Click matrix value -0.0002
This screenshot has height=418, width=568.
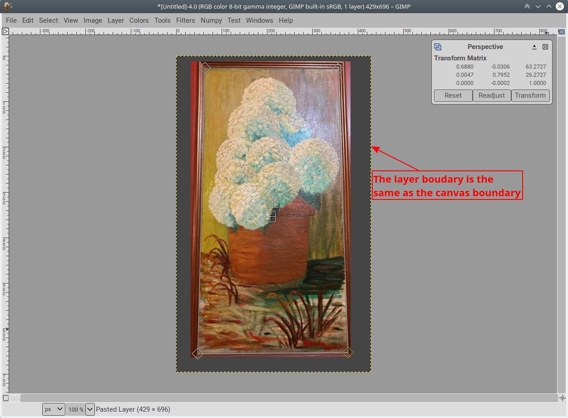[500, 83]
